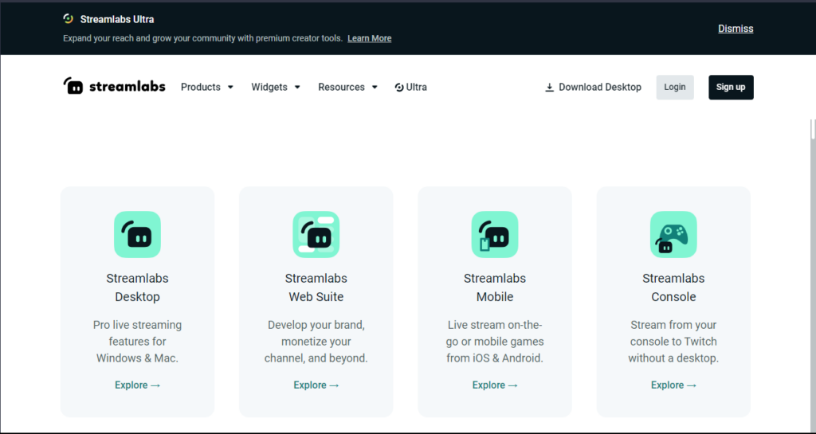
Task: Select Download Desktop in the navbar
Action: (x=599, y=87)
